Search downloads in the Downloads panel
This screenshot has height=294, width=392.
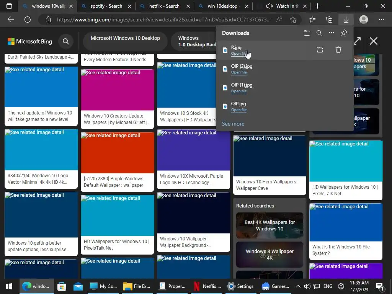click(x=319, y=33)
